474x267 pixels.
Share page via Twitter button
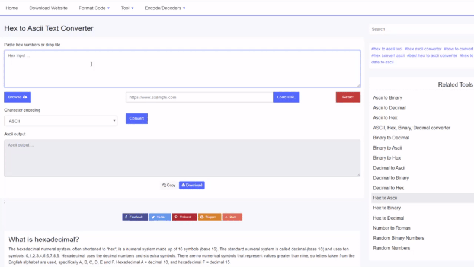[160, 217]
